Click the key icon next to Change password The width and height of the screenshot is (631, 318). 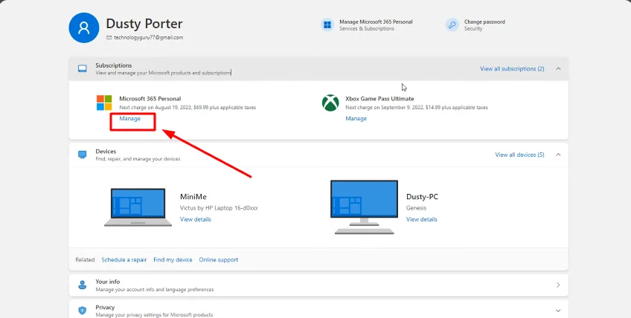click(x=452, y=25)
